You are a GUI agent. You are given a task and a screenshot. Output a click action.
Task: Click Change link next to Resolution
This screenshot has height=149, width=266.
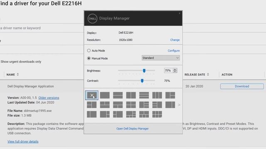point(175,40)
